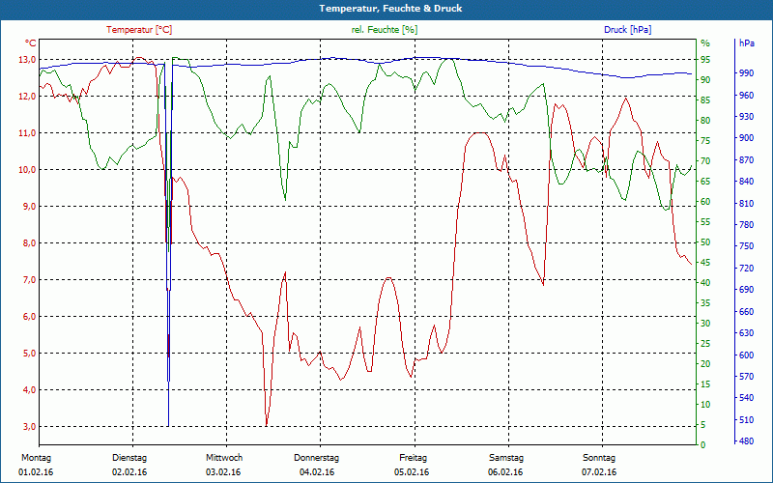
Task: Click the '70' humidity axis value
Action: click(705, 161)
